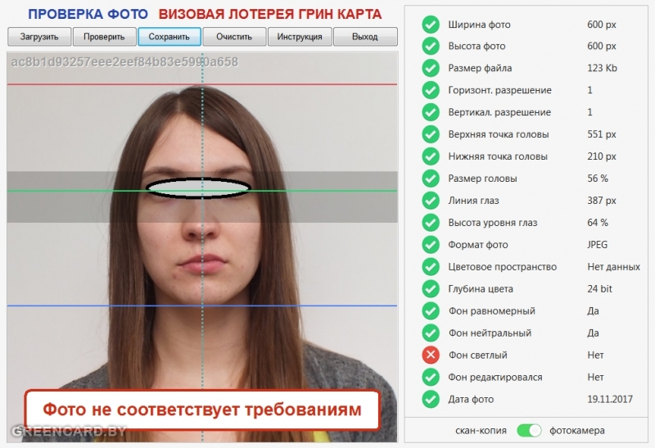Click the Сохранить button
Screen dimensions: 655x448
coord(169,37)
